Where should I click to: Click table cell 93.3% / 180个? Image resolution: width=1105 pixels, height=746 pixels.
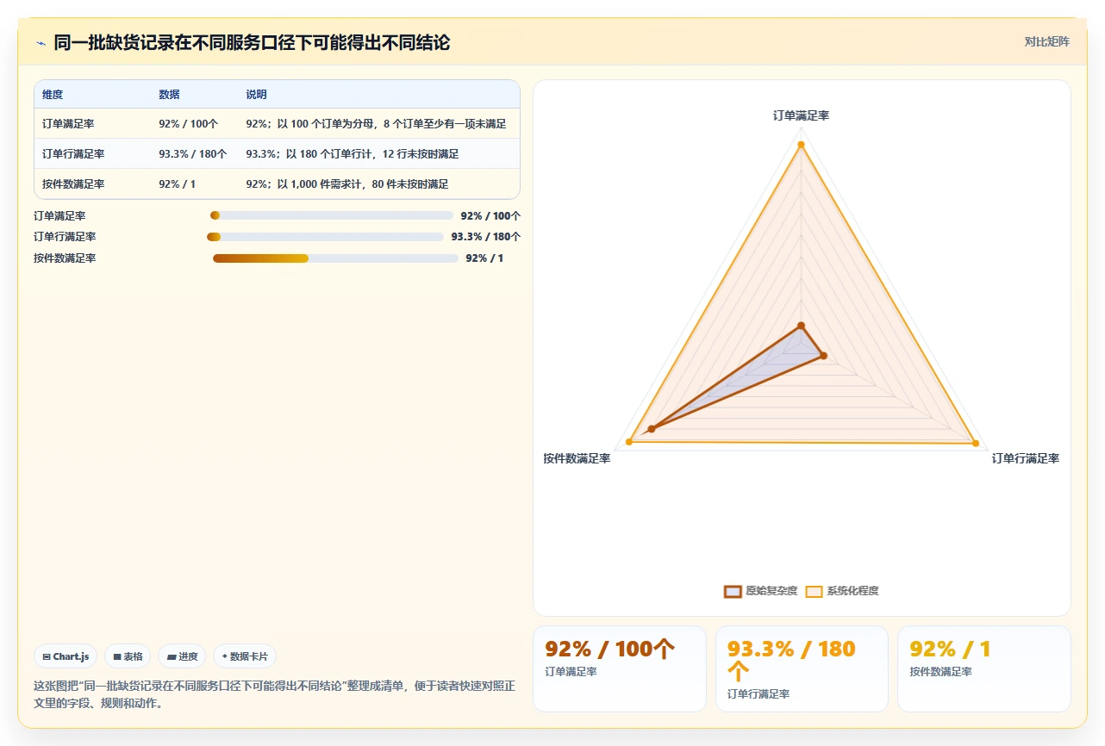tap(193, 154)
